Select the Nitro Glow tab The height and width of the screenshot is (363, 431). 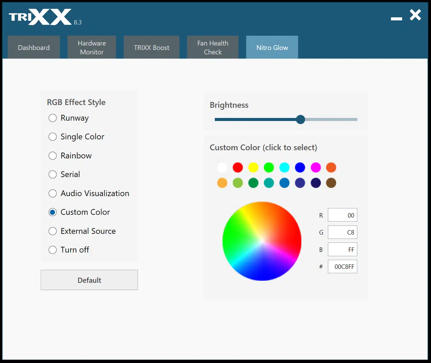pos(272,47)
